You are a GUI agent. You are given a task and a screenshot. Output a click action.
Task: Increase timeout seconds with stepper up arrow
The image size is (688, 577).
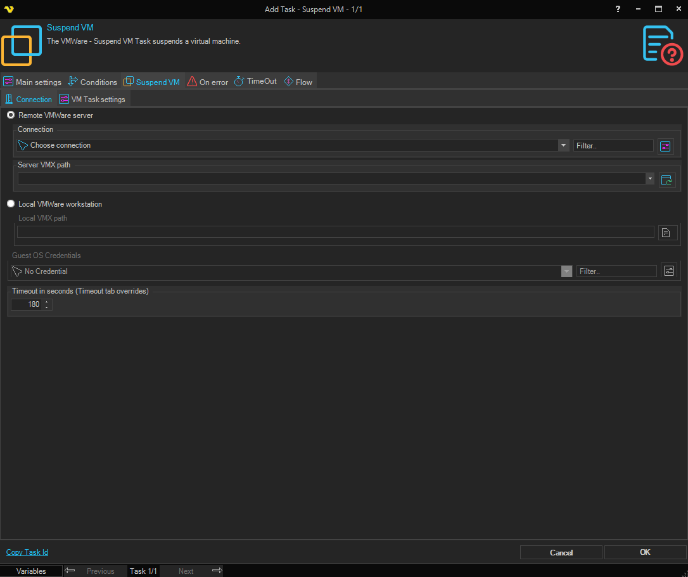[47, 302]
